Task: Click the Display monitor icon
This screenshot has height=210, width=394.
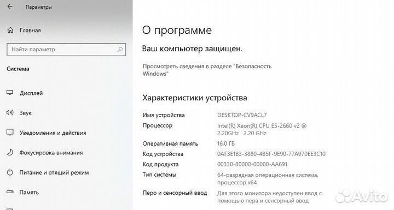Action: (x=10, y=93)
